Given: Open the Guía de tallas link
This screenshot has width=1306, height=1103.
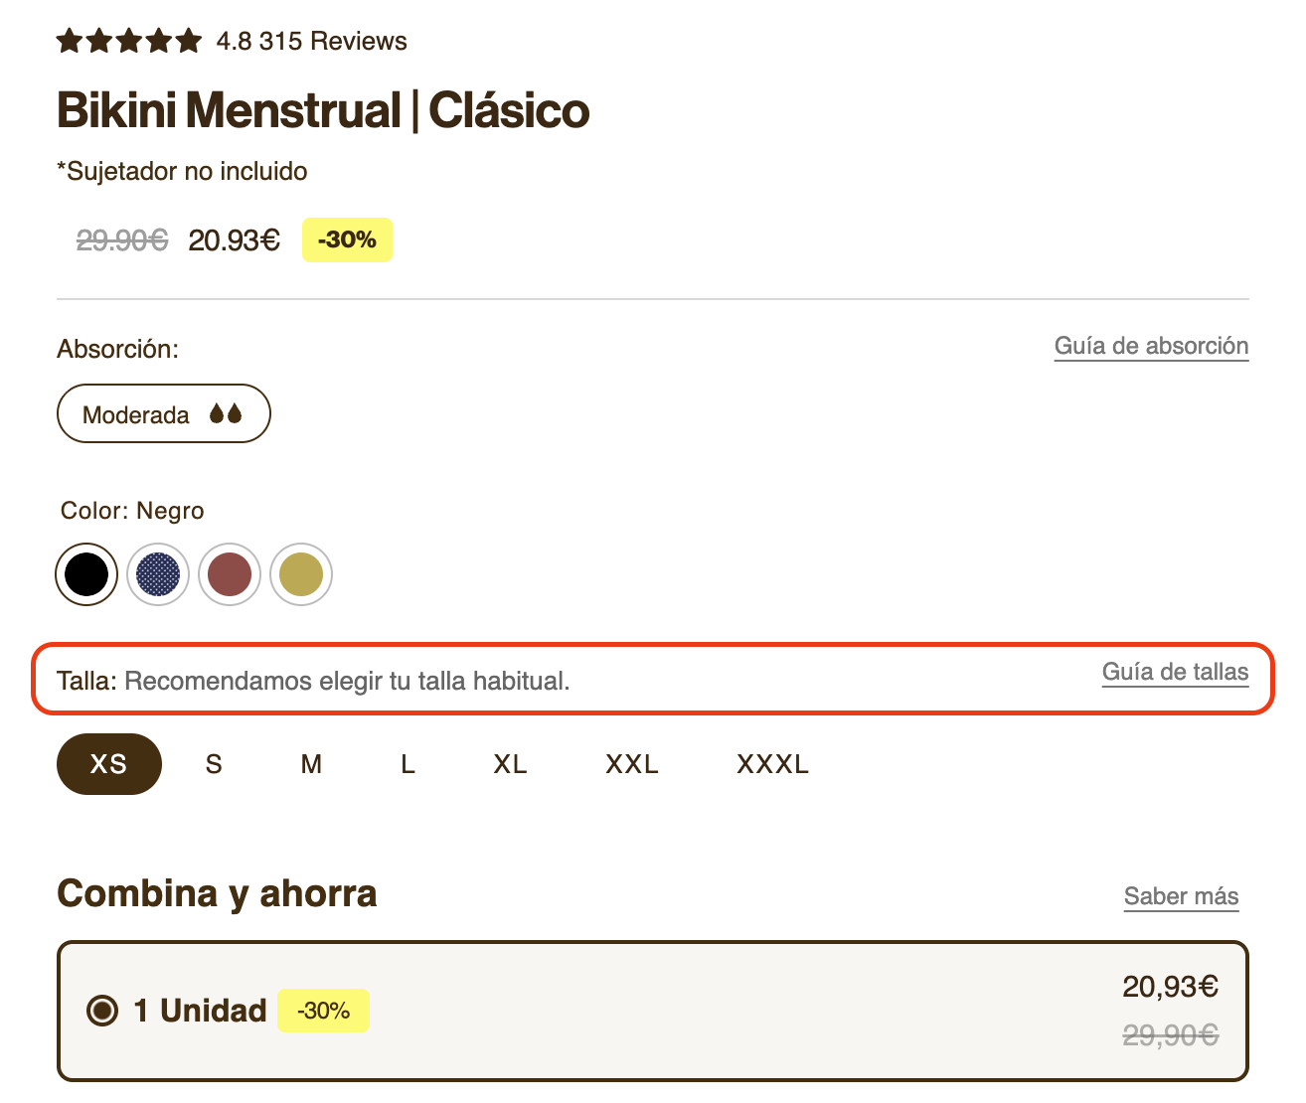Looking at the screenshot, I should pyautogui.click(x=1175, y=672).
